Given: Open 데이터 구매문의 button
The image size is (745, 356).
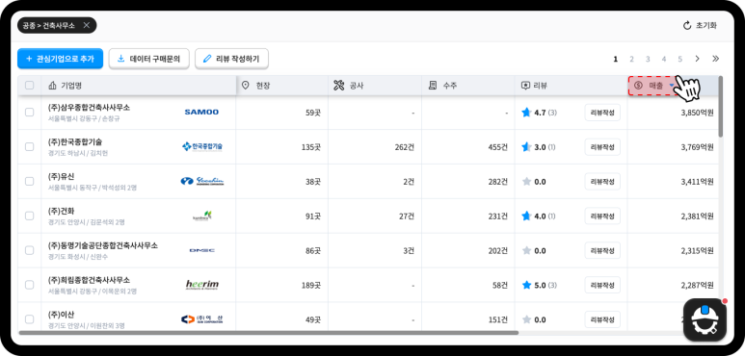Looking at the screenshot, I should pyautogui.click(x=149, y=59).
